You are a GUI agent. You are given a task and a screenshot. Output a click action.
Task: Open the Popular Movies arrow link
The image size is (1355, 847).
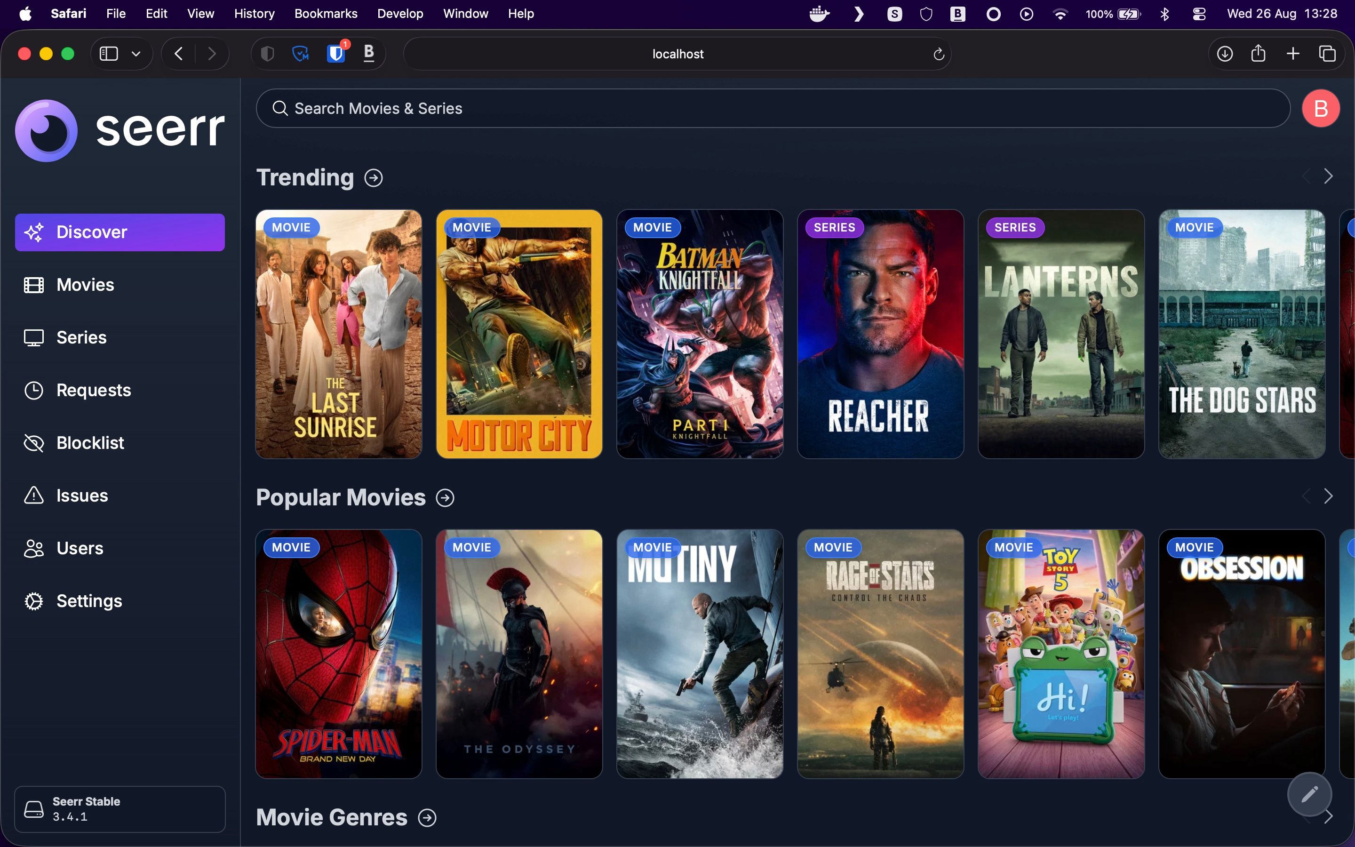tap(445, 497)
